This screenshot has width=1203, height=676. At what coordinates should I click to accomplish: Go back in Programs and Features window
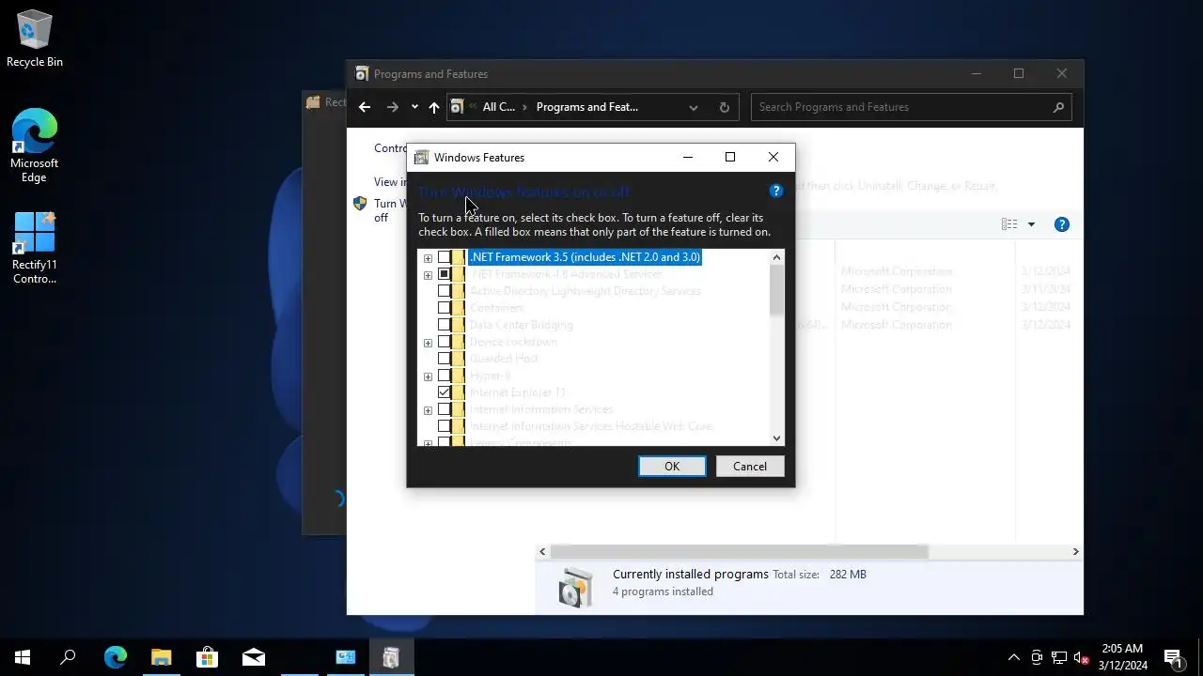pos(365,107)
